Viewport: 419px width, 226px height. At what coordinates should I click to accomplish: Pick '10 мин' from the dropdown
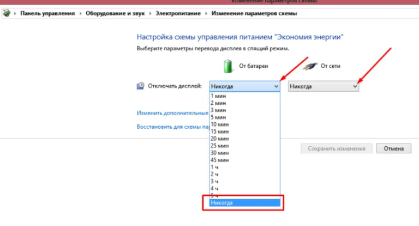click(244, 124)
